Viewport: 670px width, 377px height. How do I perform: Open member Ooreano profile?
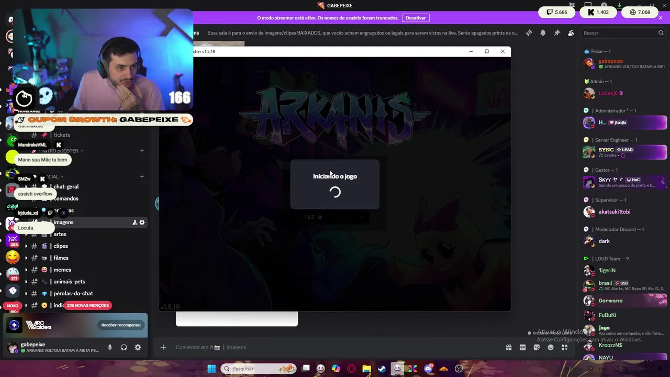tap(625, 301)
